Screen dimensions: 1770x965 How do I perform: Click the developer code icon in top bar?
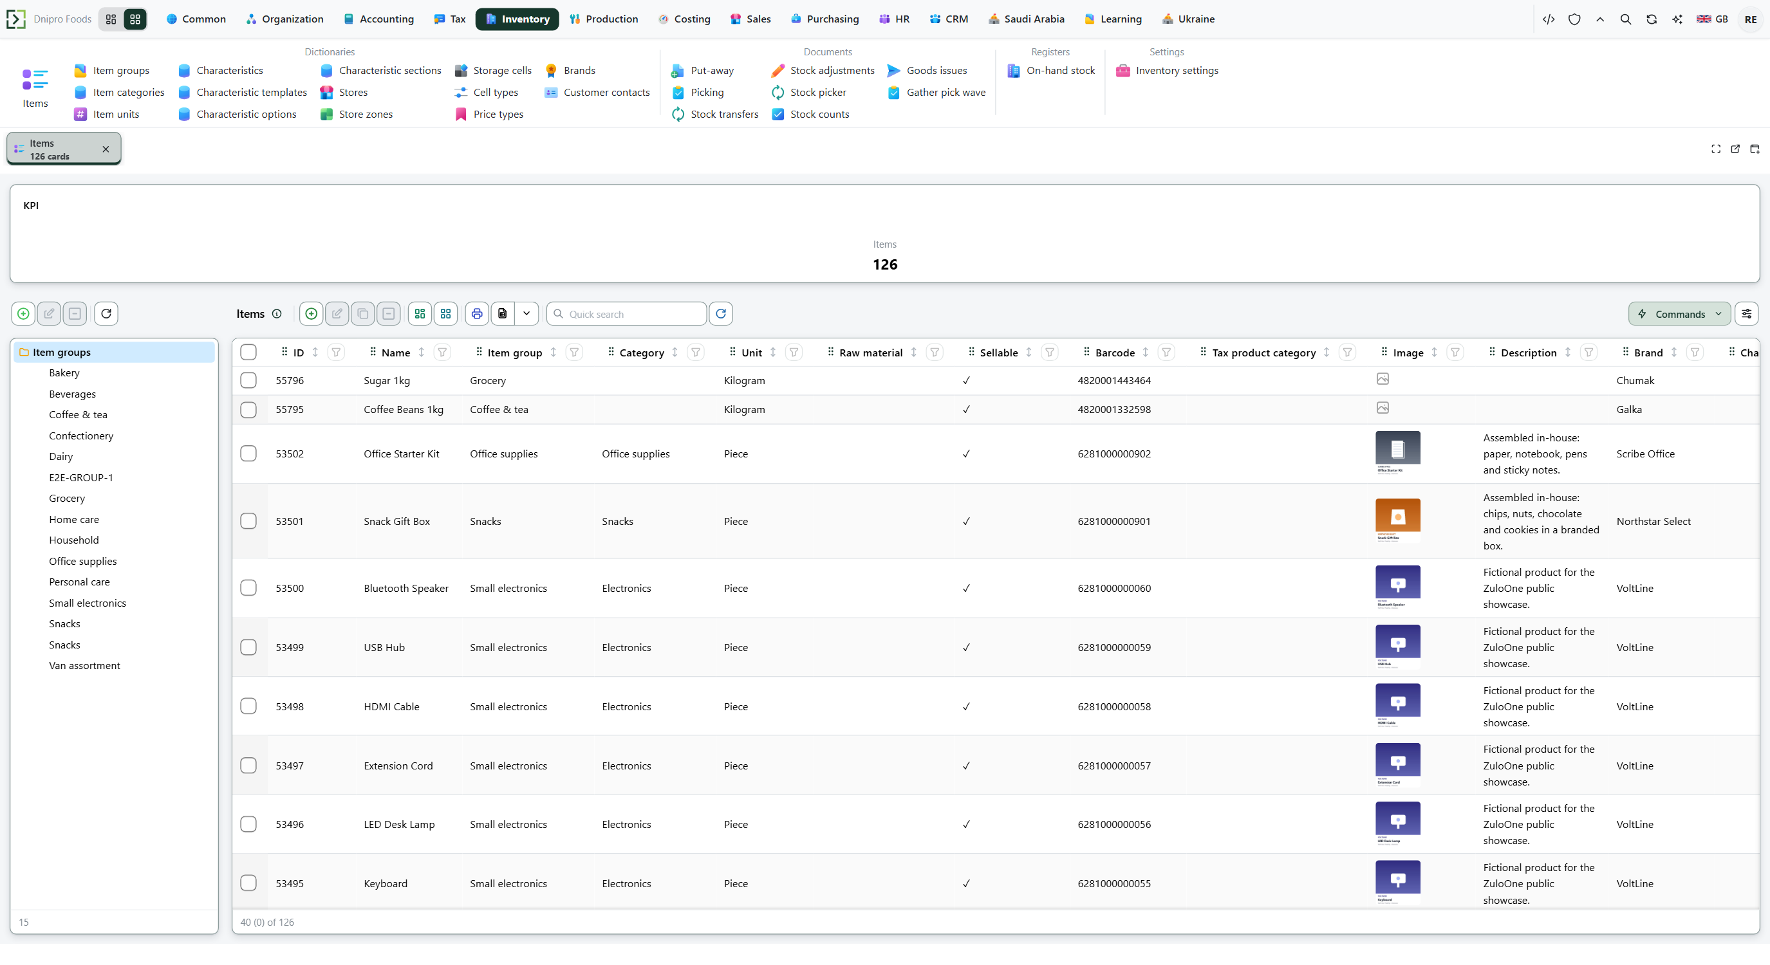1549,19
